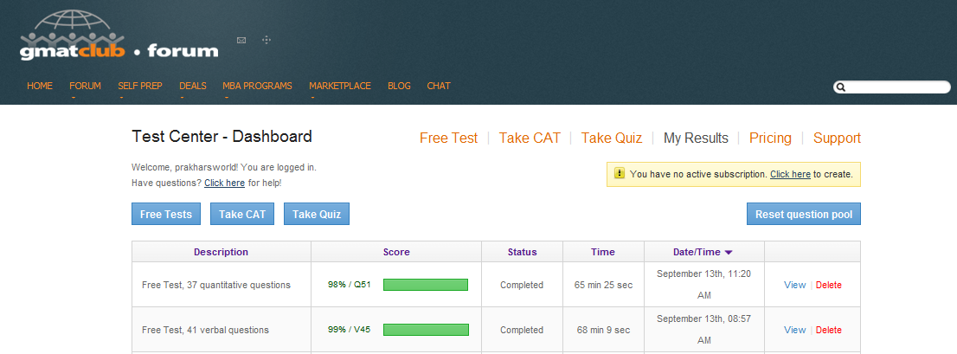Image resolution: width=957 pixels, height=354 pixels.
Task: Click 'Free Test, 37 quantitative questions' text
Action: pos(216,285)
